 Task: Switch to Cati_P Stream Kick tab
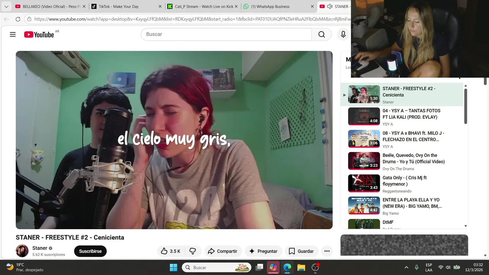tap(202, 6)
